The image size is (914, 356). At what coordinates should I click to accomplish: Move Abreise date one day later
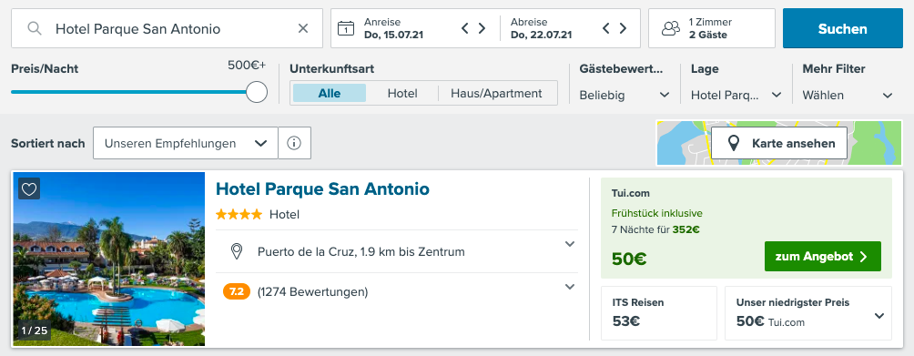623,28
